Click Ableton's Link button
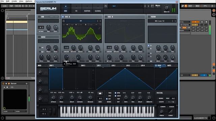The height and width of the screenshot is (121, 216). click(x=5, y=6)
